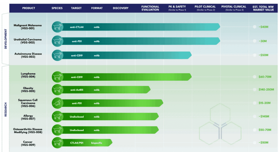This screenshot has width=280, height=152.
Task: Click the dog icon beside Autoimmune Disease (VGS-003)
Action: click(x=57, y=55)
